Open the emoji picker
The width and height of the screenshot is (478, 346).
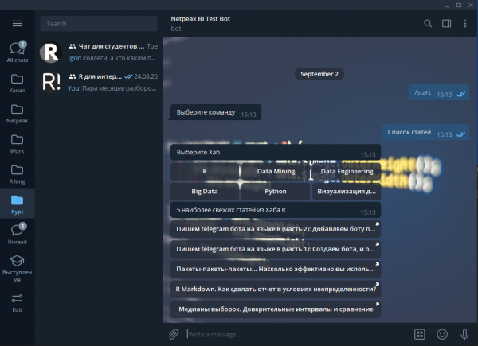[442, 333]
